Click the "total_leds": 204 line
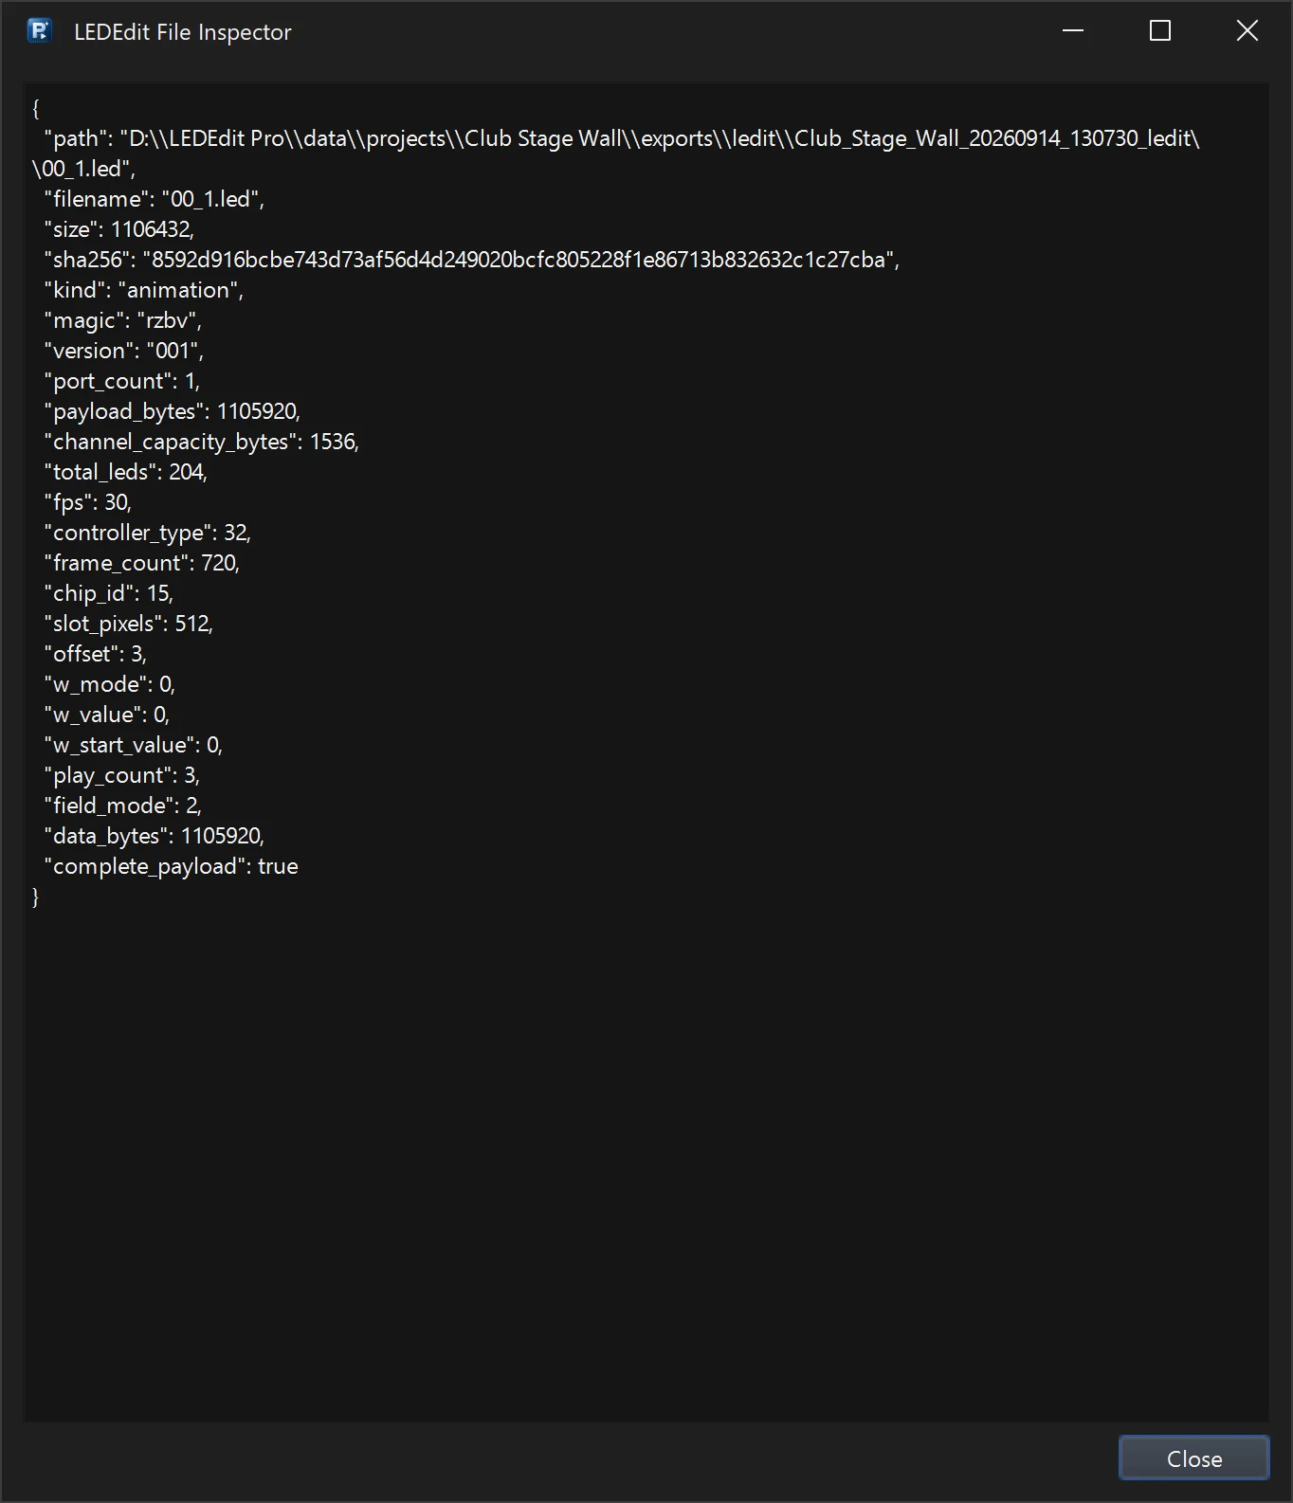The image size is (1293, 1503). [x=126, y=472]
